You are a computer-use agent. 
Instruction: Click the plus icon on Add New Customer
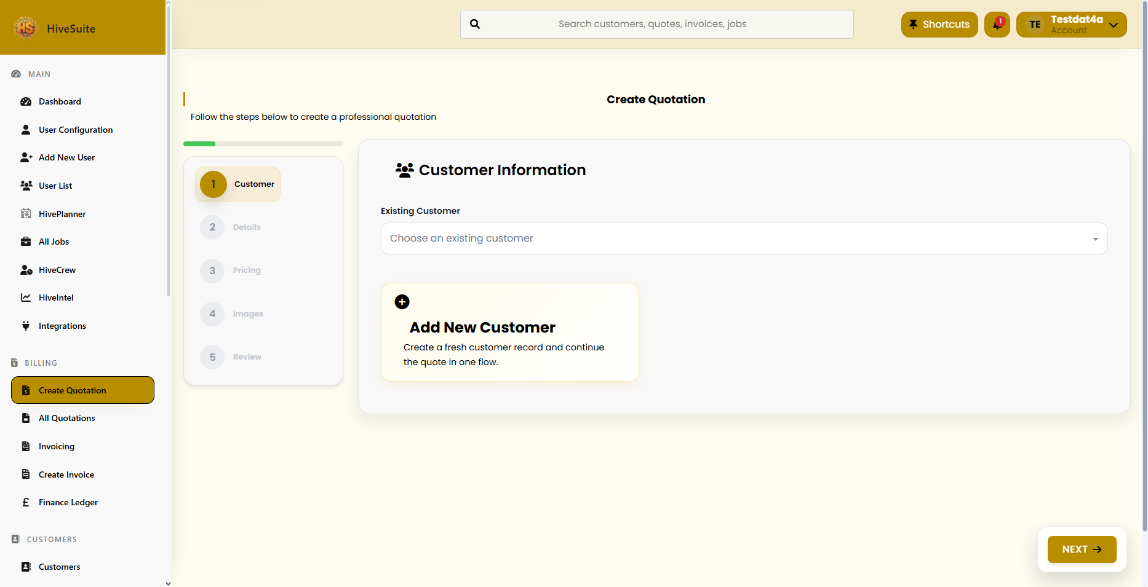pyautogui.click(x=402, y=302)
